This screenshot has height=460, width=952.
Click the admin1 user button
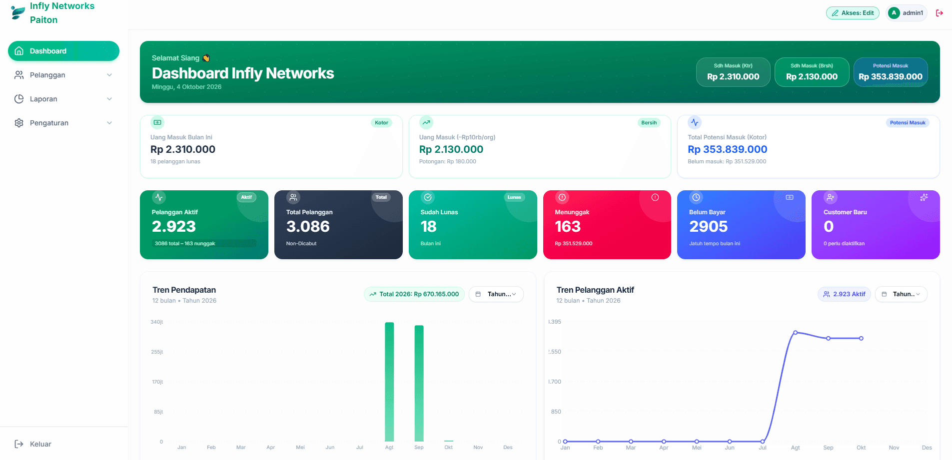pos(907,13)
